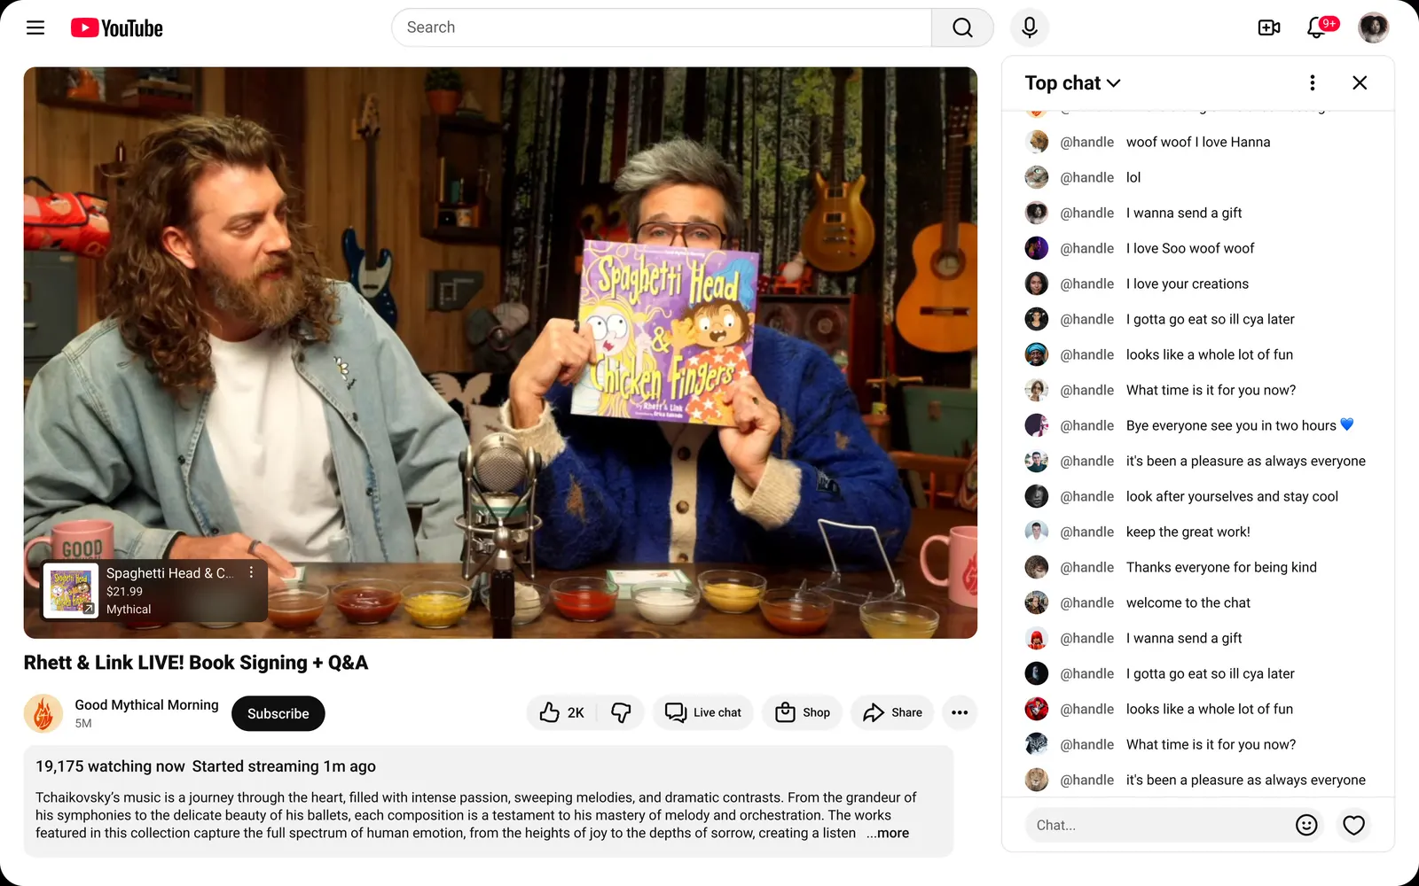Screen dimensions: 1419x886
Task: Open chat options three-dot menu
Action: point(1313,82)
